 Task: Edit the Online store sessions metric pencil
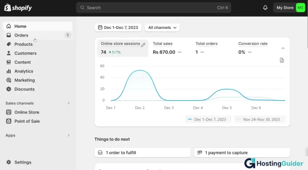click(x=143, y=45)
